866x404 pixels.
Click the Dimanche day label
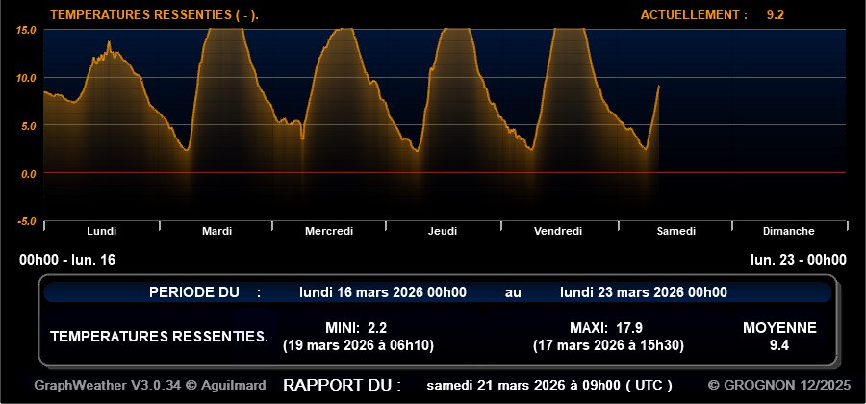click(788, 231)
